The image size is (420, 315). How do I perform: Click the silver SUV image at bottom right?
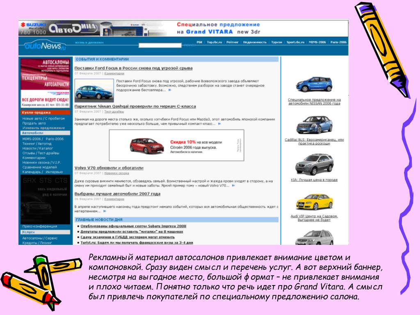tap(314, 237)
